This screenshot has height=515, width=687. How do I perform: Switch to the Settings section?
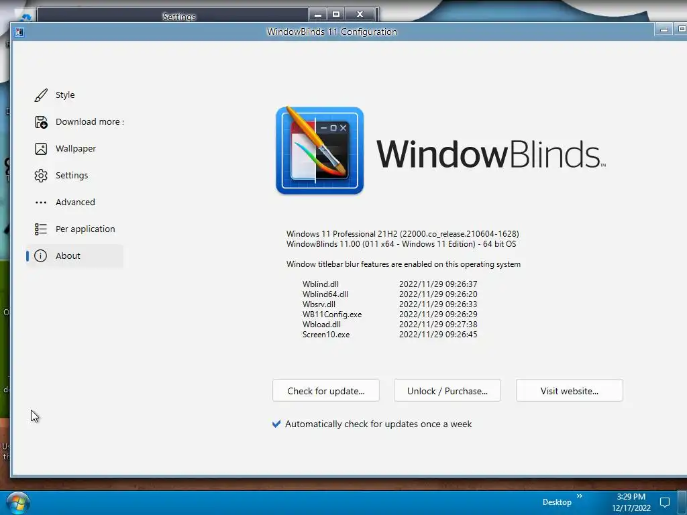pos(74,175)
